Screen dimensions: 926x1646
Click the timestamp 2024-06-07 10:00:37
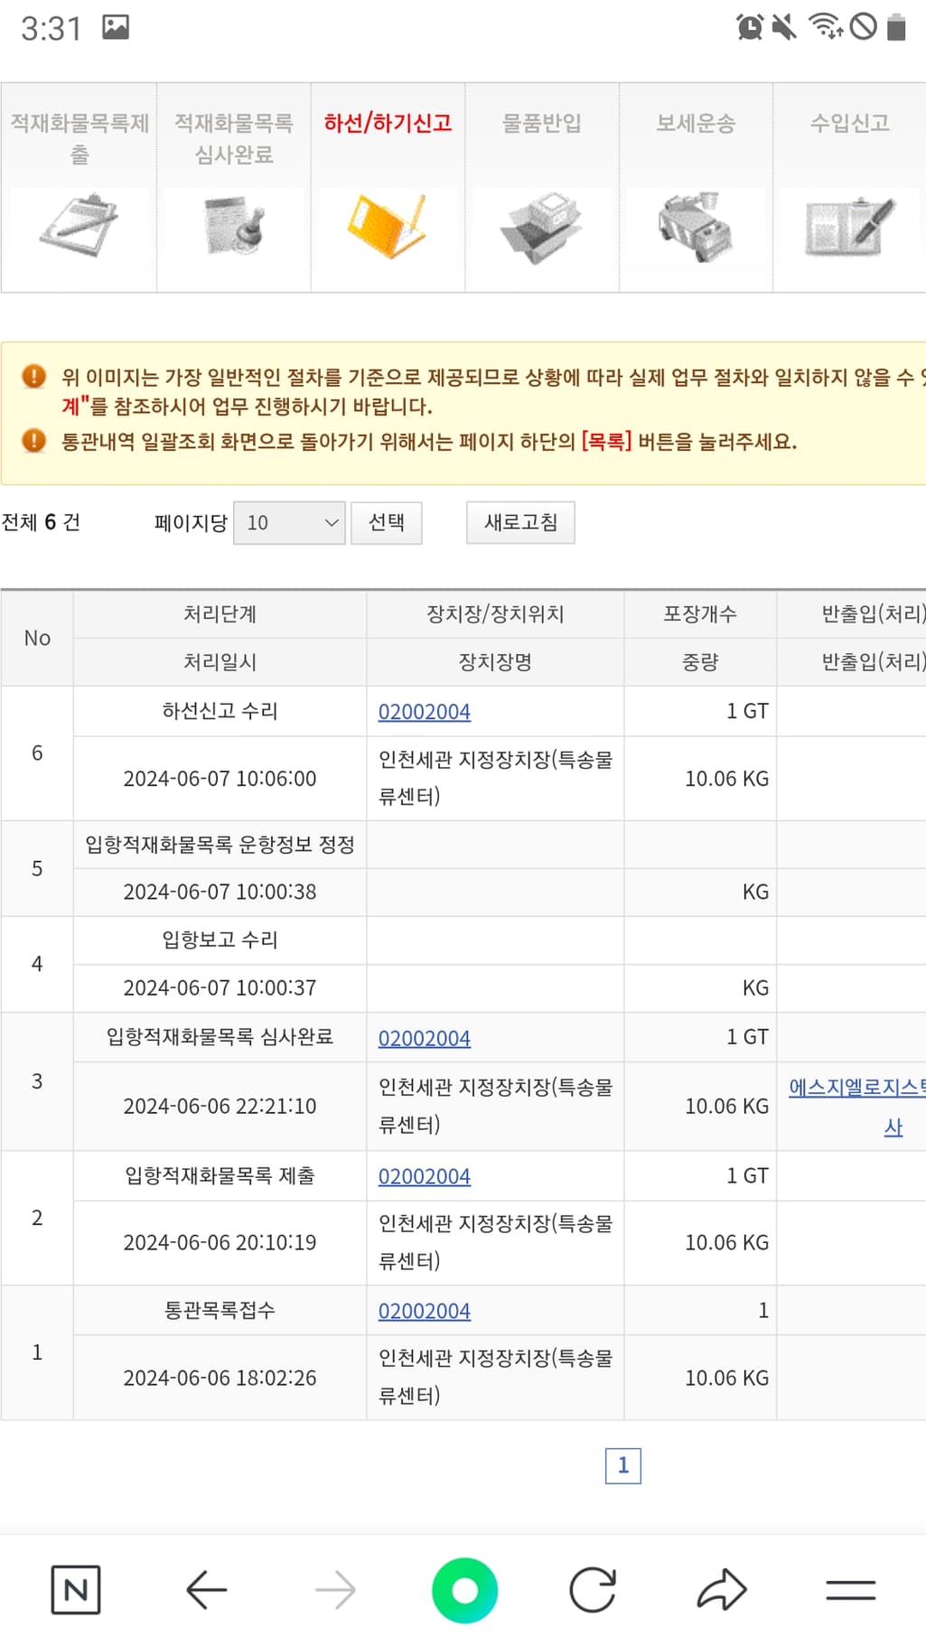(x=220, y=987)
